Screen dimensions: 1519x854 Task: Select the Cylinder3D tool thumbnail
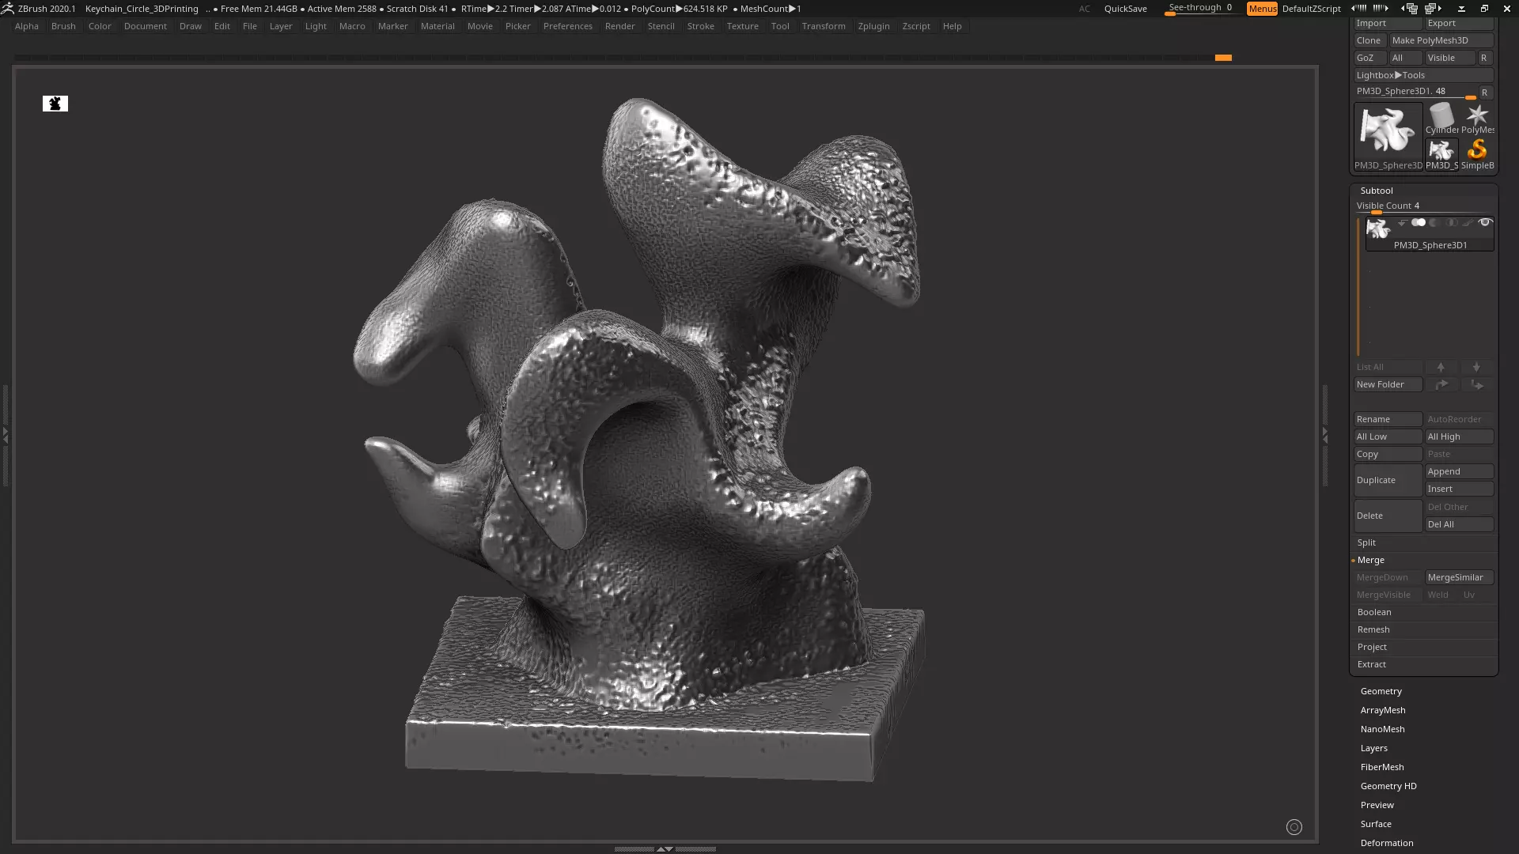pyautogui.click(x=1441, y=118)
